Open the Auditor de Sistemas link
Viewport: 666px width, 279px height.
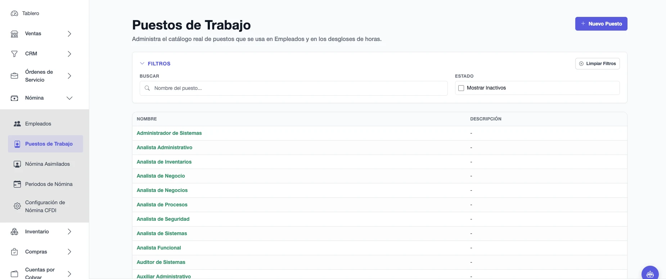click(161, 262)
